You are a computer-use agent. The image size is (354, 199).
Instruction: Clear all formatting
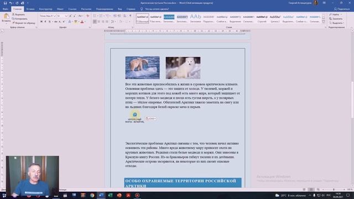coord(88,16)
